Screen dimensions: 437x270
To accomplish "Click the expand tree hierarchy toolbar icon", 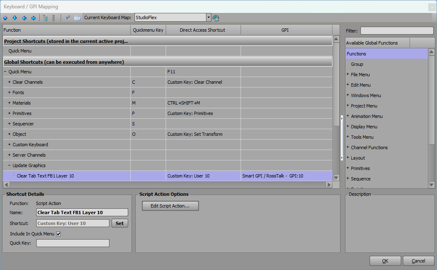I will click(45, 18).
